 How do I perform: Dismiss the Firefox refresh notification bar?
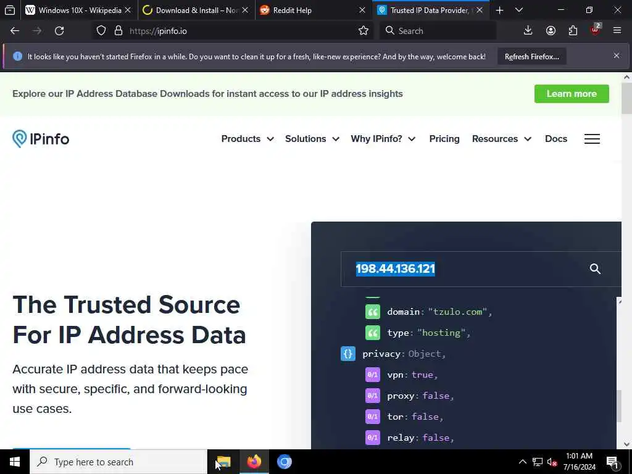click(x=617, y=56)
